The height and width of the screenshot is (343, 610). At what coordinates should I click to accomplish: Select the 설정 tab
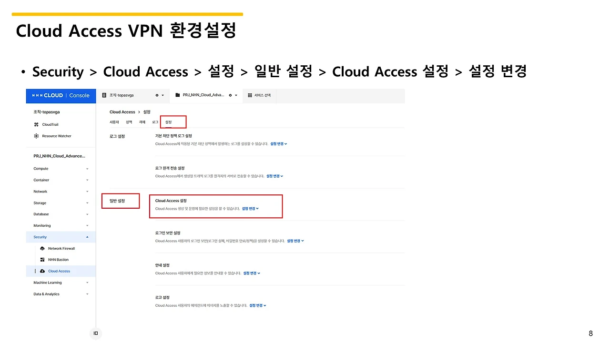coord(168,122)
